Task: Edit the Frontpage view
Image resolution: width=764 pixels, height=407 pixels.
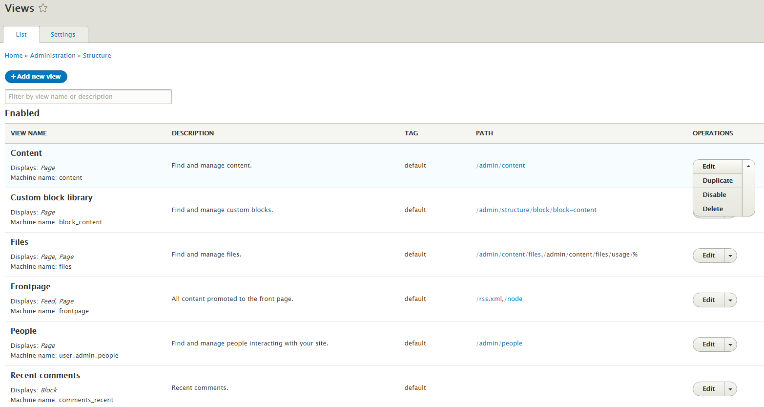Action: coord(708,300)
